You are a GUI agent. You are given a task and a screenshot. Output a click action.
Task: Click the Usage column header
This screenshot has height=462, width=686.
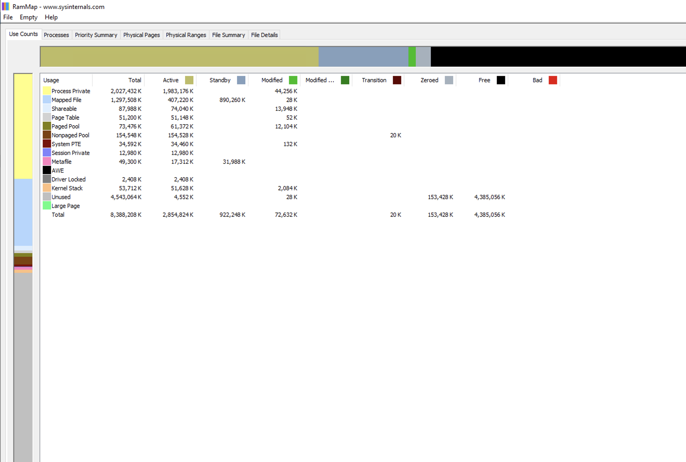coord(51,80)
